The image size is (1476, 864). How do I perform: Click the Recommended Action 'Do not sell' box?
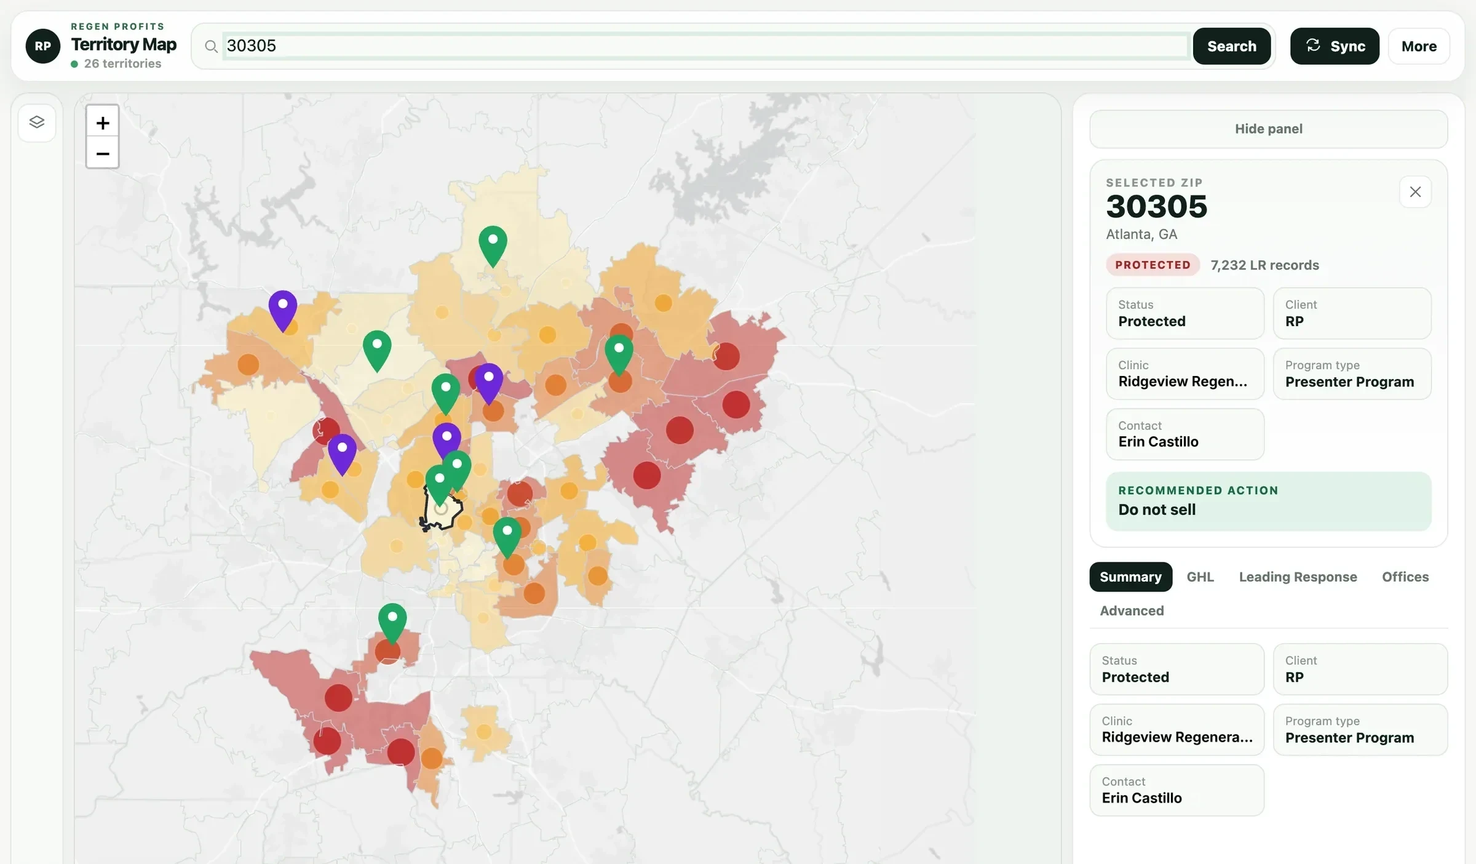1268,501
